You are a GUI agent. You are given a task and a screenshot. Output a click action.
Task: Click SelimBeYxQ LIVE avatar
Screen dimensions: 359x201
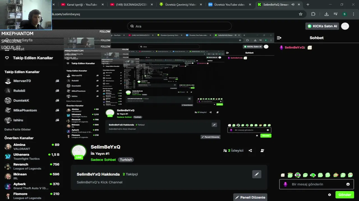79,152
